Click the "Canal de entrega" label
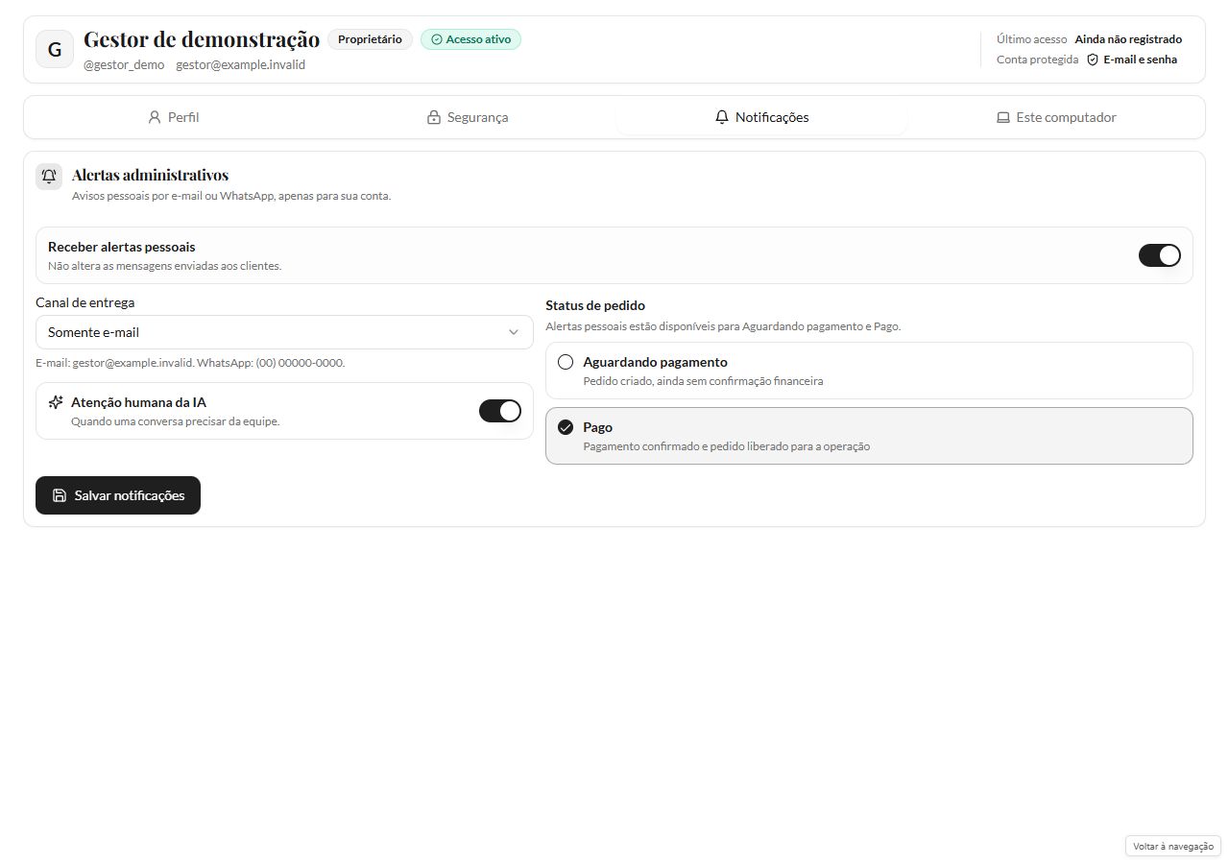Image resolution: width=1229 pixels, height=864 pixels. tap(85, 302)
